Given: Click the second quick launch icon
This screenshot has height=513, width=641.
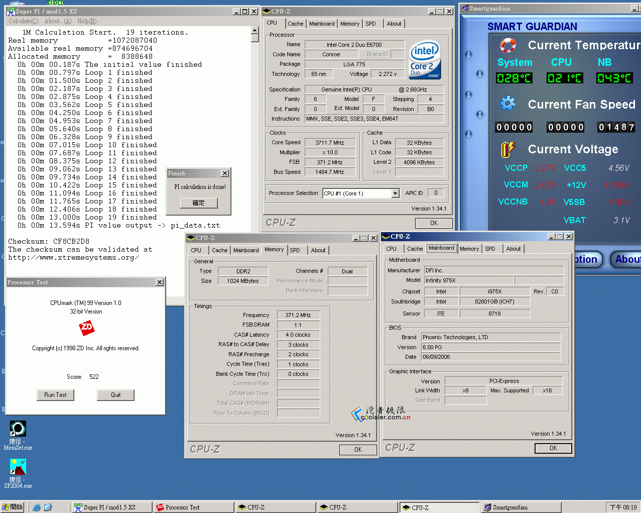Looking at the screenshot, I should tap(48, 507).
